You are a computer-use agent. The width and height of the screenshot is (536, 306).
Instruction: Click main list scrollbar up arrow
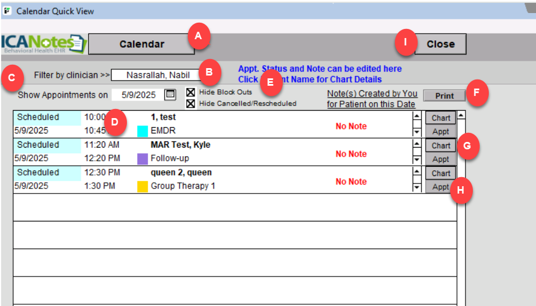[x=461, y=115]
